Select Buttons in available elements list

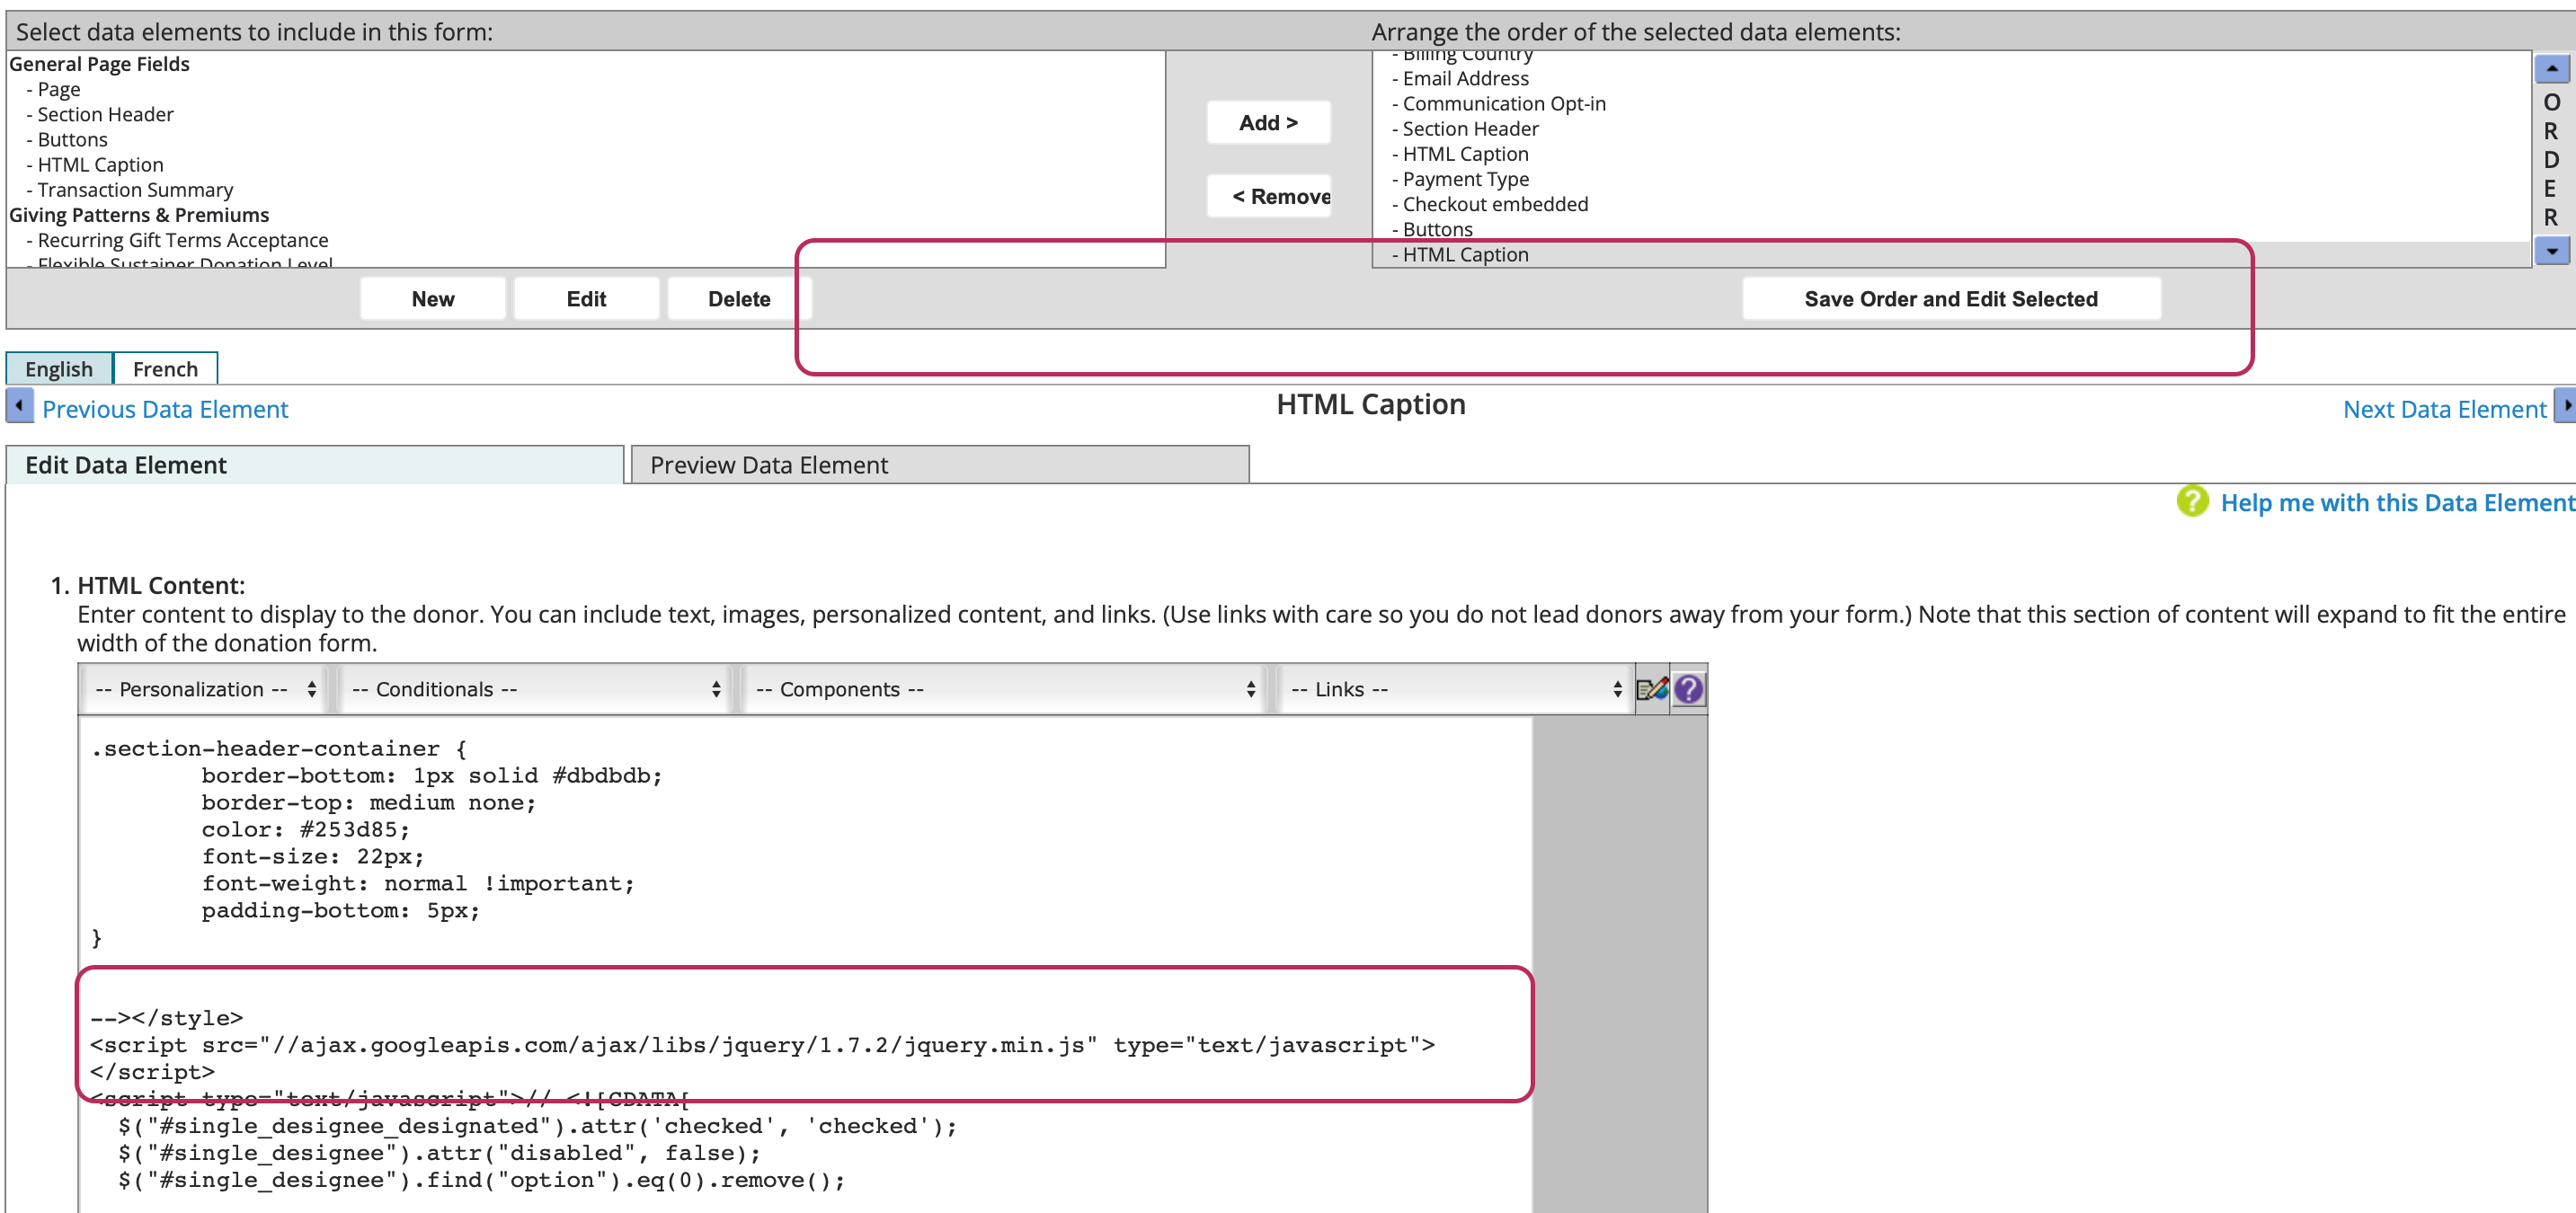coord(72,139)
